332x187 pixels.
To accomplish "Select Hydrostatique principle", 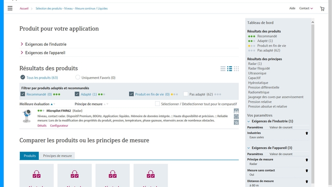I will point(258,83).
